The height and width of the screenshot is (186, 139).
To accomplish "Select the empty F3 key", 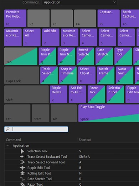I will (62, 18).
